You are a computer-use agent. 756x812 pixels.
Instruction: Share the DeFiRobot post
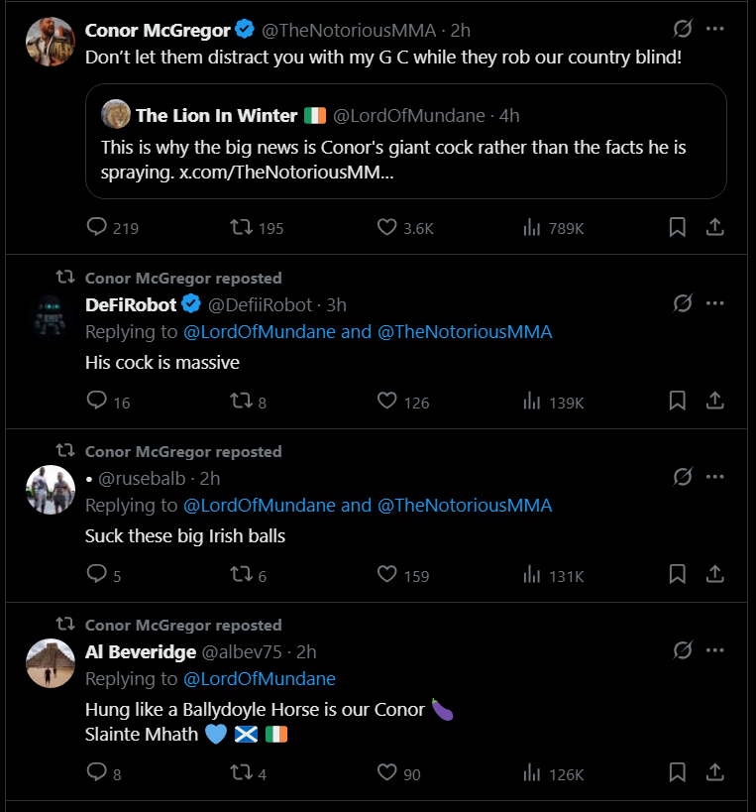click(714, 401)
